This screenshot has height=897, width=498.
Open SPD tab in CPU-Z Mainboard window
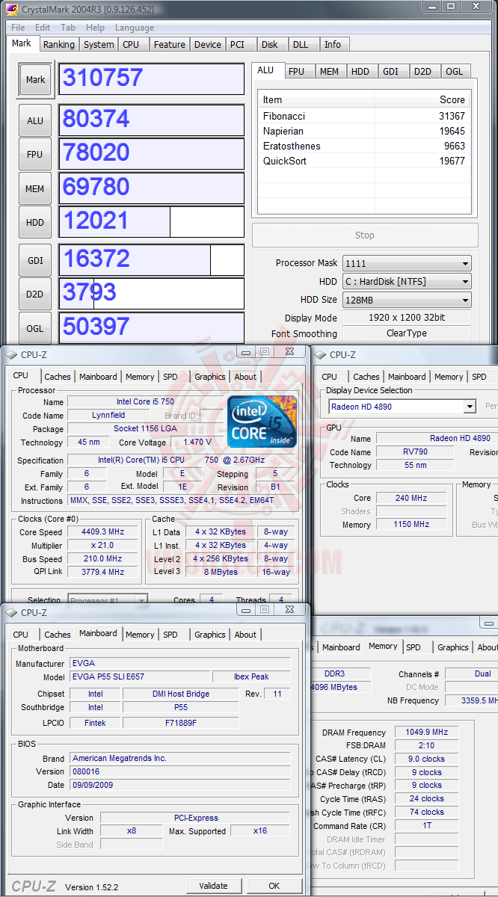[170, 635]
